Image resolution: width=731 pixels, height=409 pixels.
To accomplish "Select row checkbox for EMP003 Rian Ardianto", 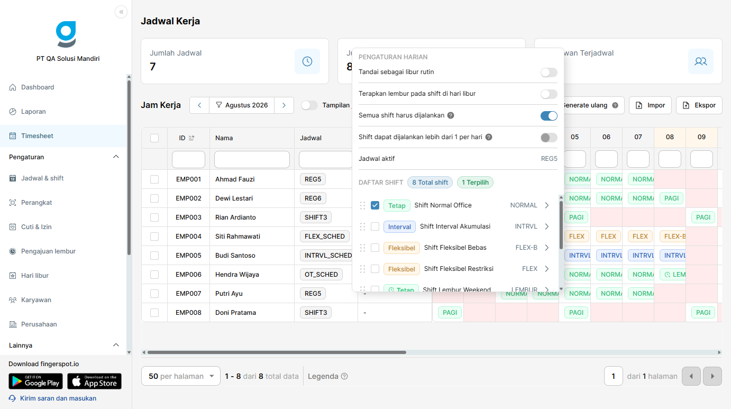I will [x=154, y=217].
